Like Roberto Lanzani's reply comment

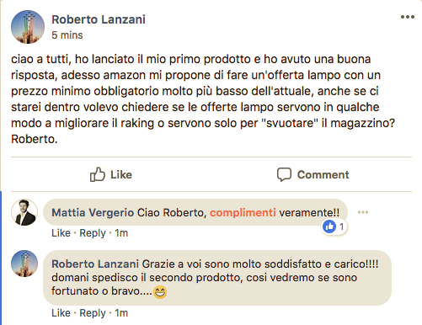[x=61, y=313]
